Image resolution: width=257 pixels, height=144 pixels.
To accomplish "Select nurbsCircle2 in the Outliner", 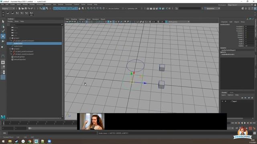I will tap(18, 46).
